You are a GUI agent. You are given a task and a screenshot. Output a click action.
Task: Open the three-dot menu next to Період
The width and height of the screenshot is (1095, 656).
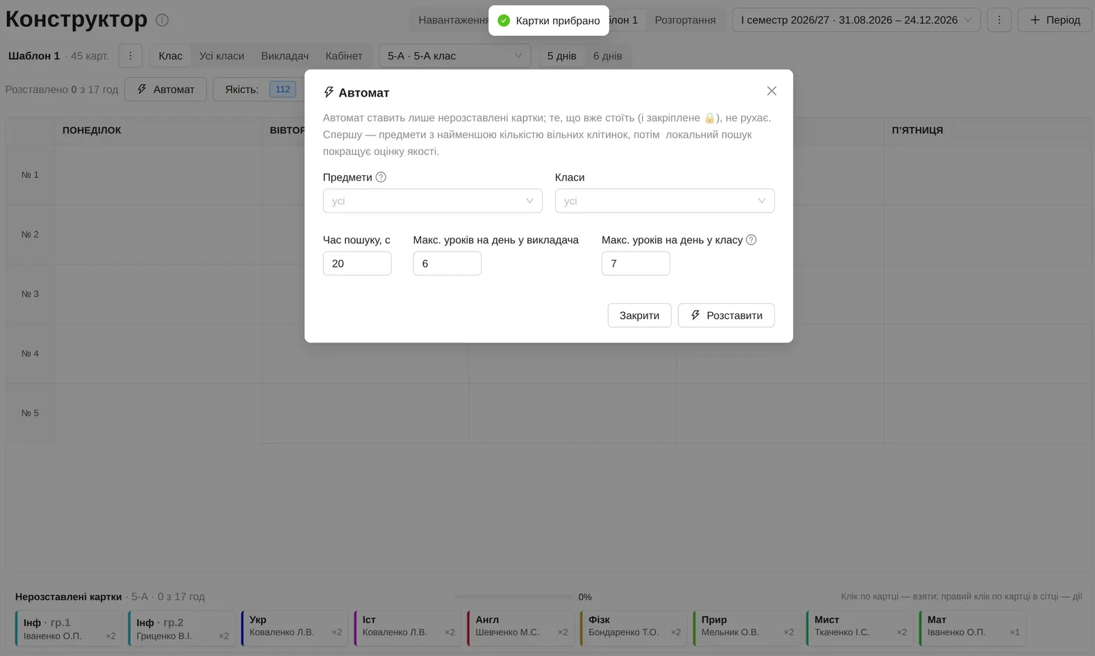click(x=999, y=20)
